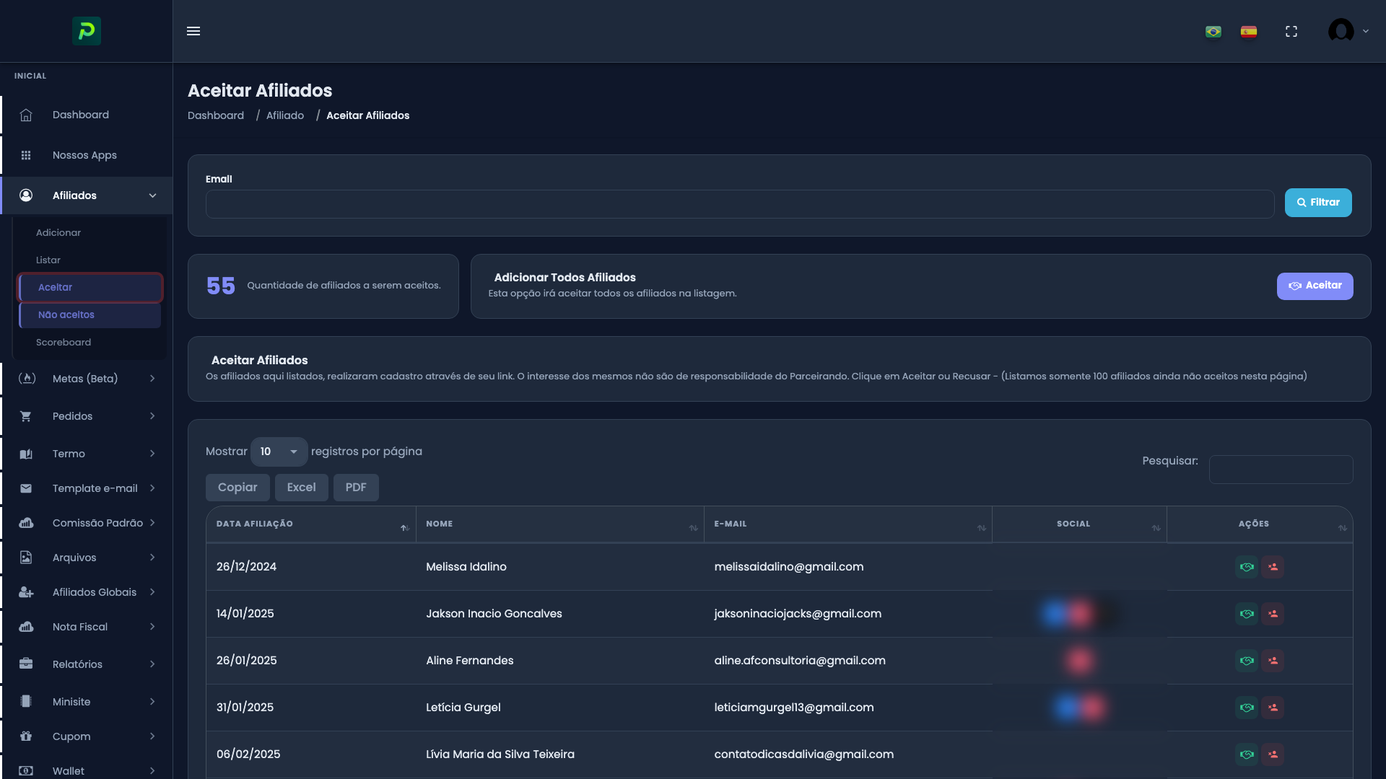
Task: Accept Melissa Idalino with green handshake icon
Action: (x=1247, y=567)
